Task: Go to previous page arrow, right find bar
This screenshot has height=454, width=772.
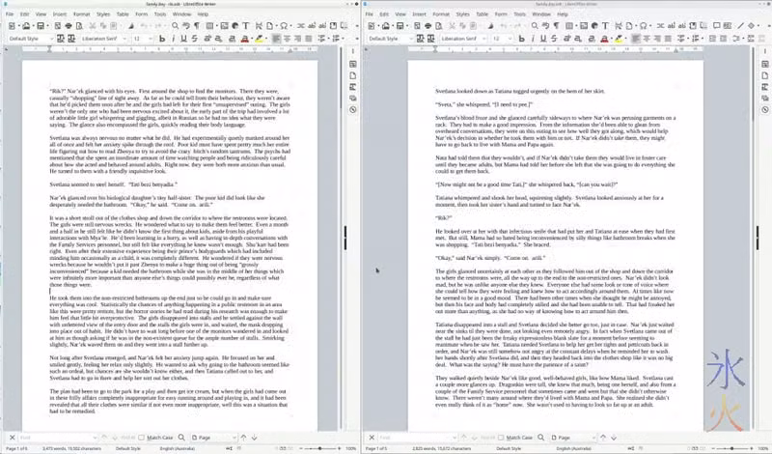Action: click(x=603, y=438)
